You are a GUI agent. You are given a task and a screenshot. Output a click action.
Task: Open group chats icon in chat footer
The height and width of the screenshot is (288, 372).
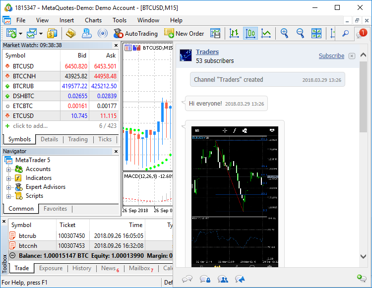pos(223,279)
